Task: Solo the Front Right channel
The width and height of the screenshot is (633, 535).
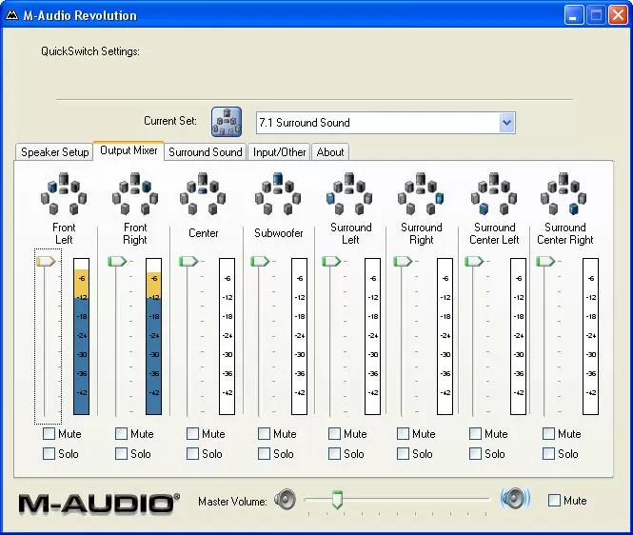Action: [x=121, y=453]
